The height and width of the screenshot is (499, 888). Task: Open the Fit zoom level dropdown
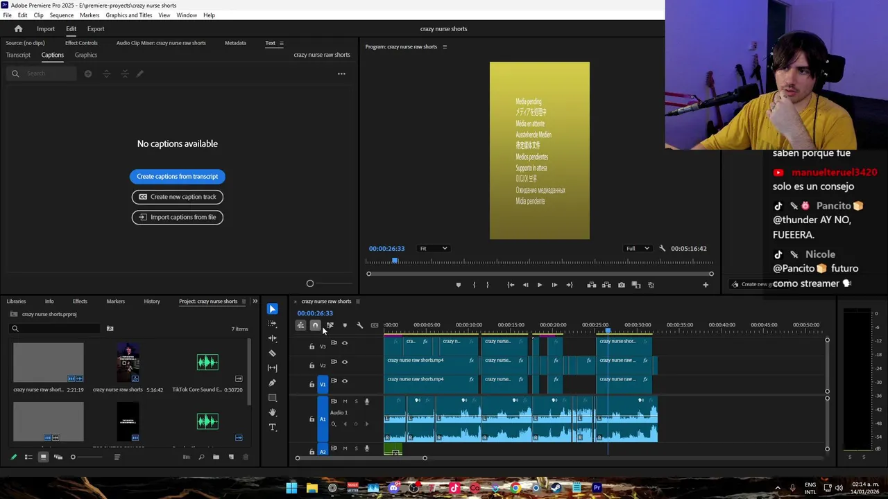point(434,249)
